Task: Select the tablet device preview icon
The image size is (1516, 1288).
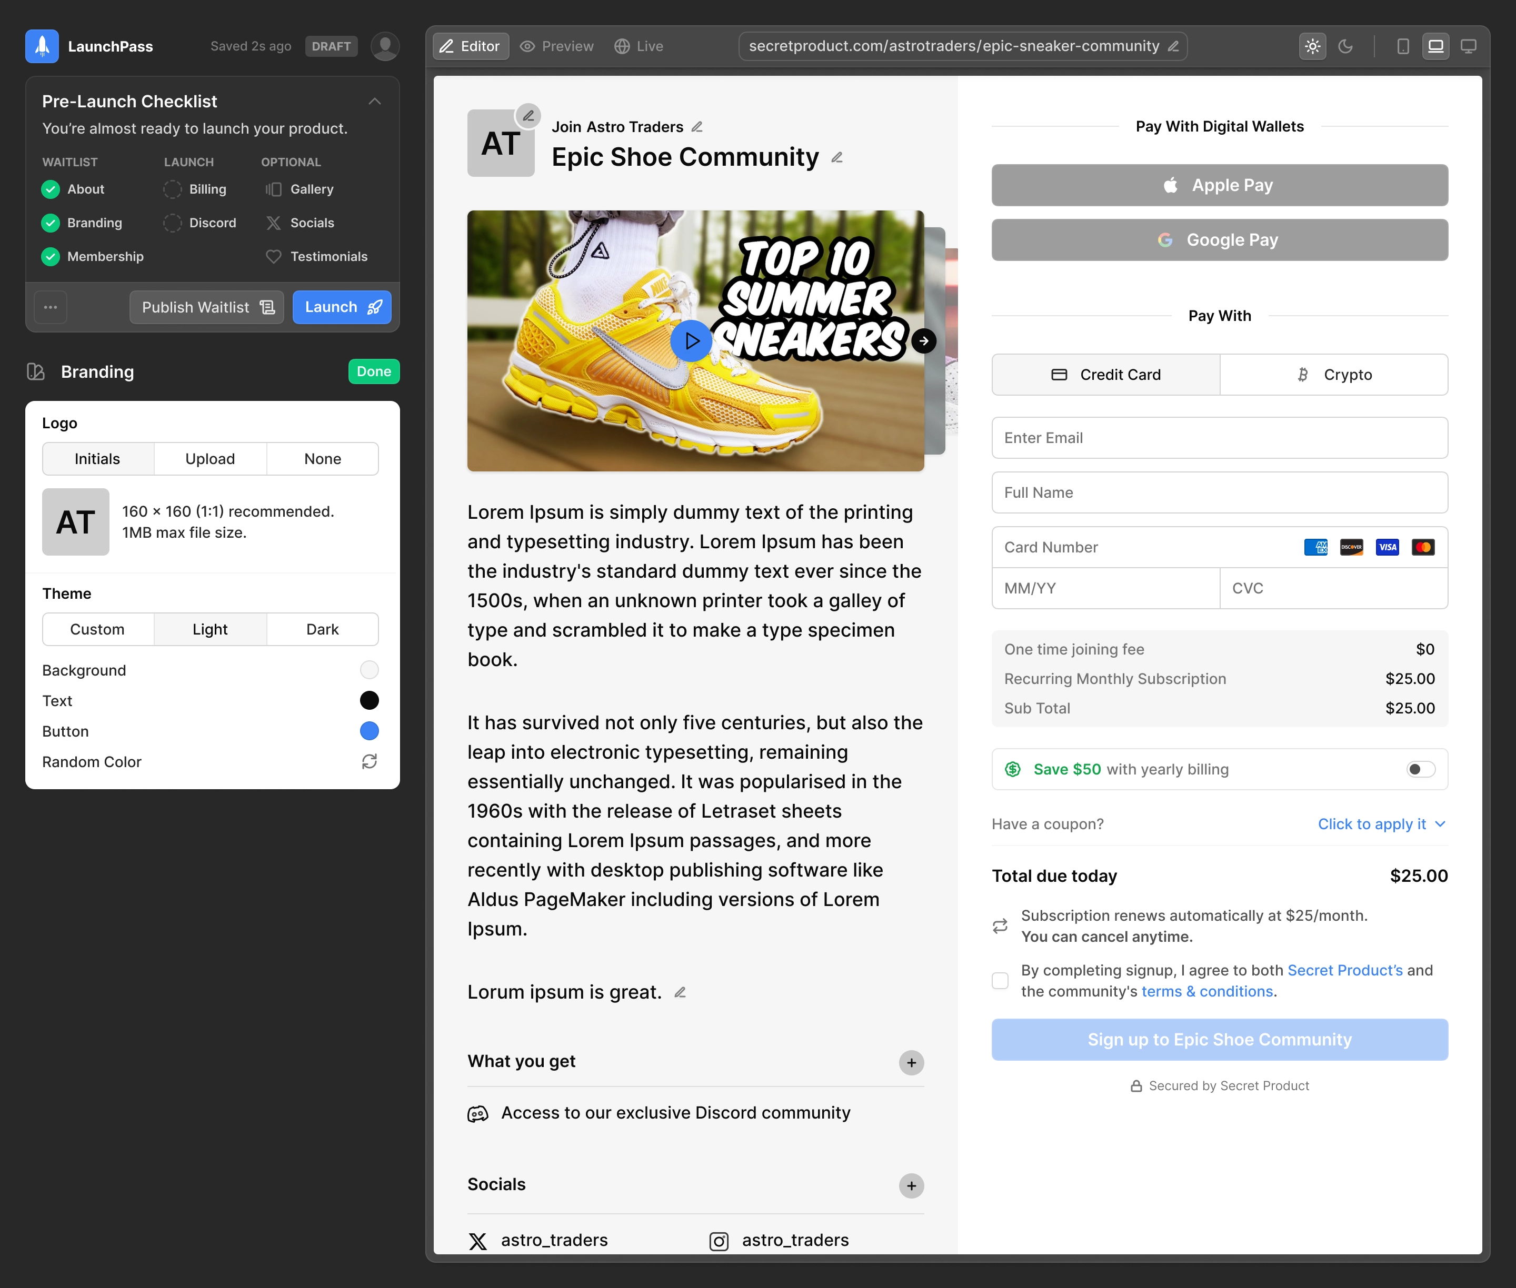Action: (x=1435, y=46)
